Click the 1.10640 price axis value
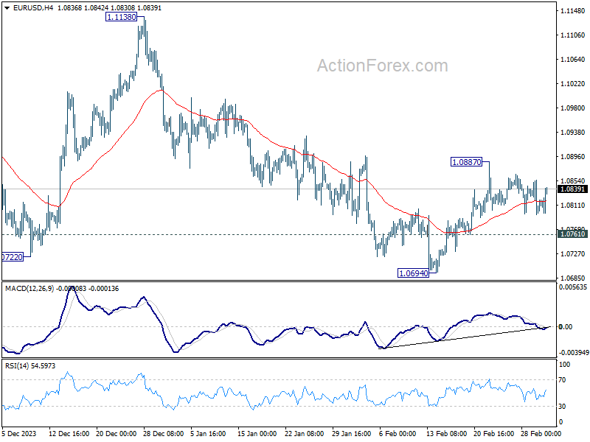 coord(573,60)
